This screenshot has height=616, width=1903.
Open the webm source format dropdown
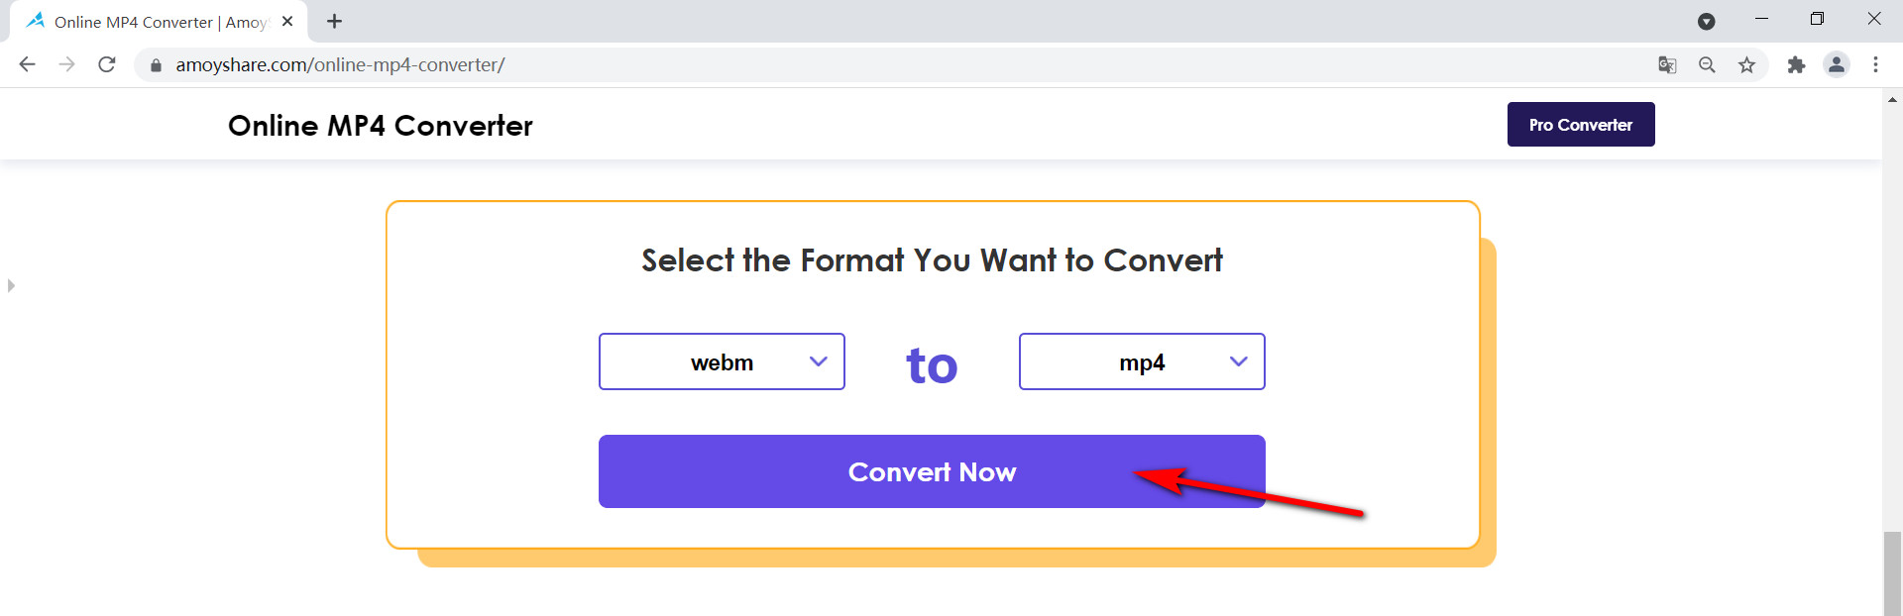(722, 361)
